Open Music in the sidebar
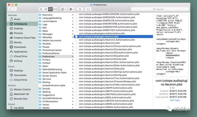 pyautogui.click(x=22, y=19)
